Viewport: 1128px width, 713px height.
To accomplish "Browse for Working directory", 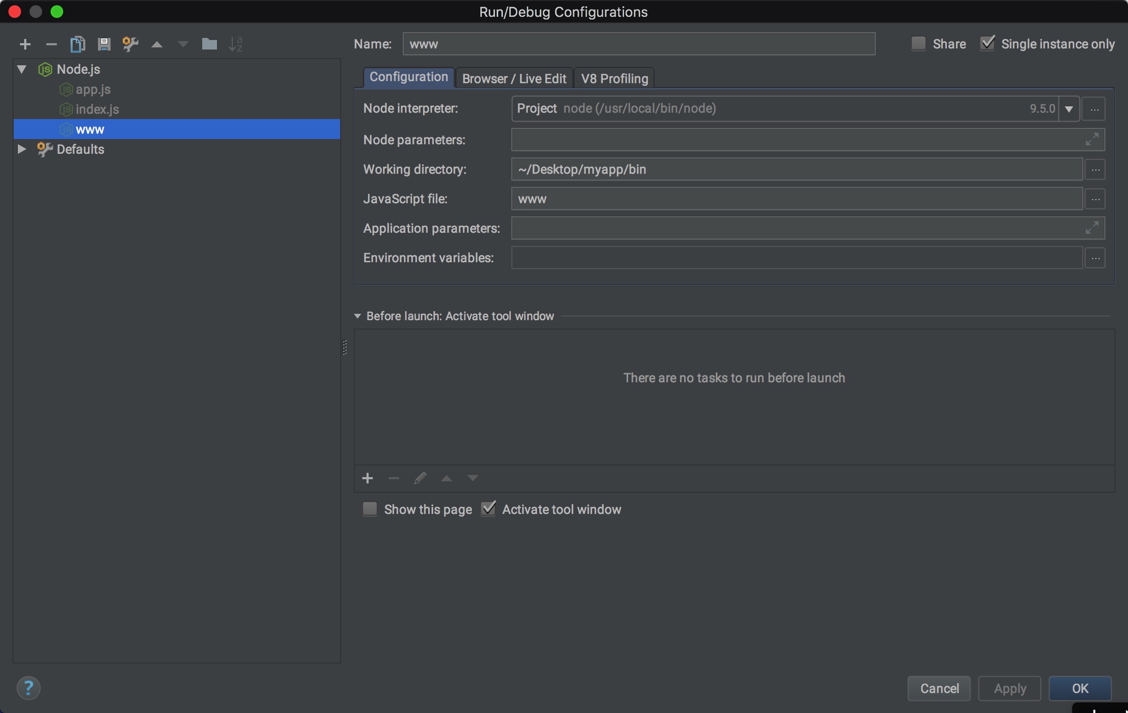I will 1095,170.
